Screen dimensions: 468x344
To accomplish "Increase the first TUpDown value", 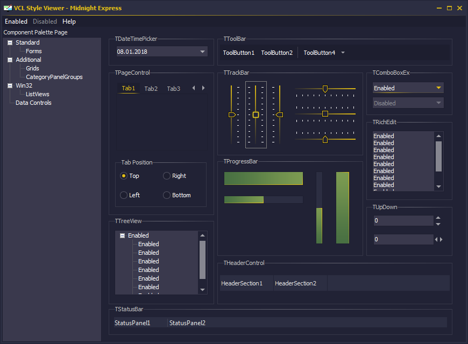I will pyautogui.click(x=438, y=218).
